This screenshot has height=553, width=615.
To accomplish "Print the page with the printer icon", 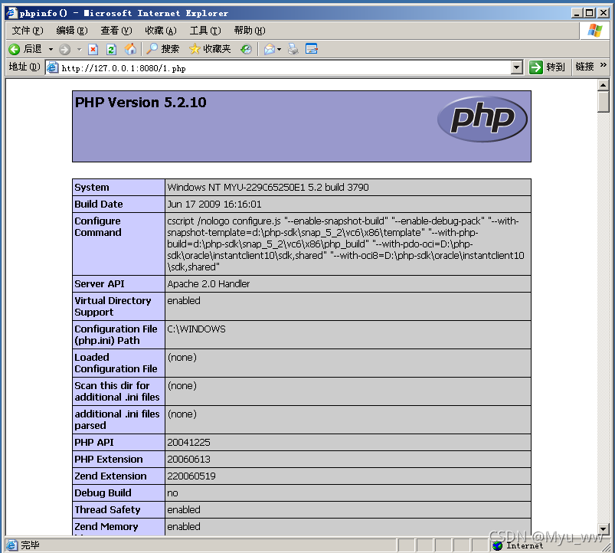I will click(x=293, y=49).
